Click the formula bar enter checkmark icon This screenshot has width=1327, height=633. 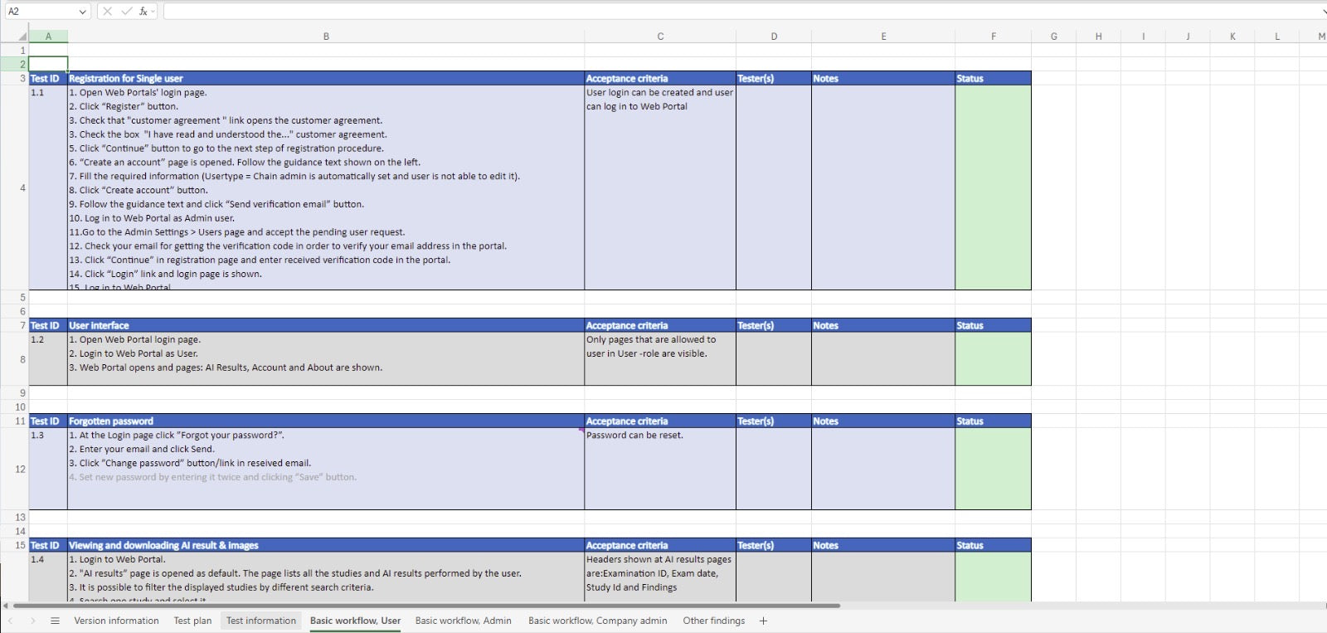[126, 12]
